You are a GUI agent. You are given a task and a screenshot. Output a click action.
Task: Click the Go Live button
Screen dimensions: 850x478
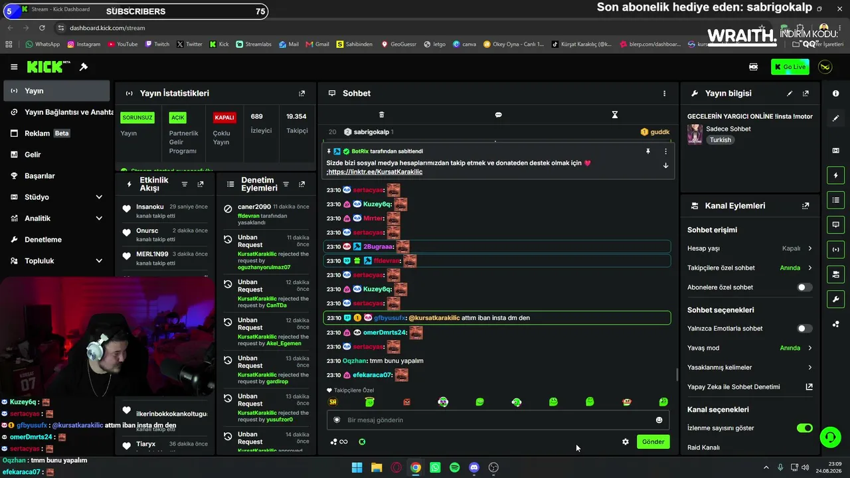click(x=790, y=67)
